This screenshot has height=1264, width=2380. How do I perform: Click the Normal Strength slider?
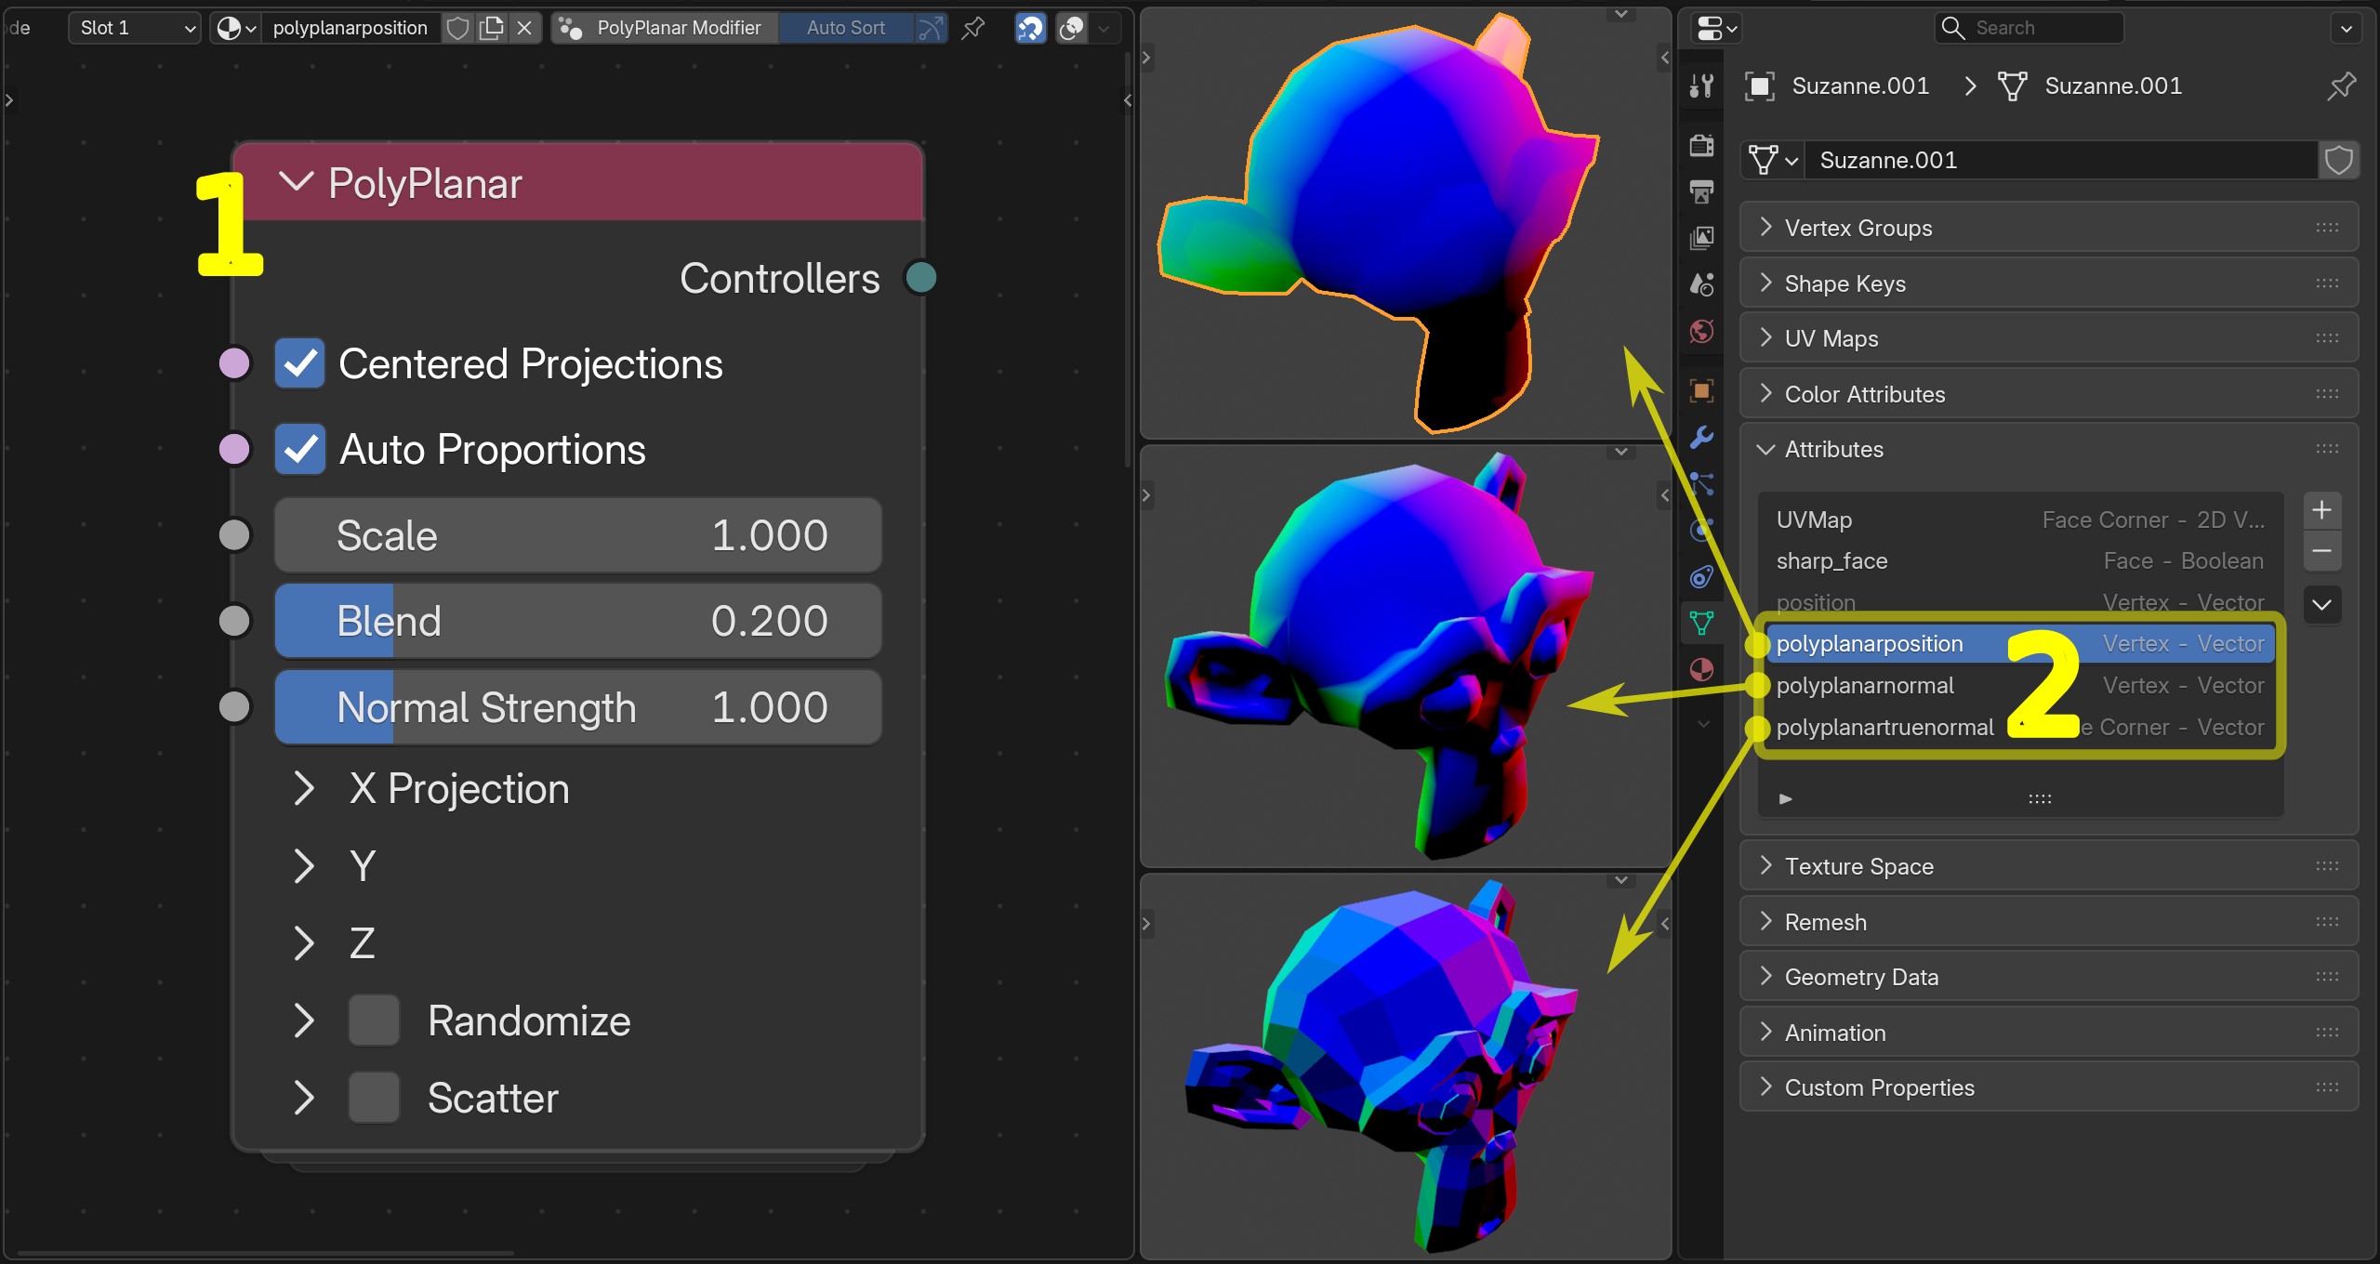click(x=578, y=707)
